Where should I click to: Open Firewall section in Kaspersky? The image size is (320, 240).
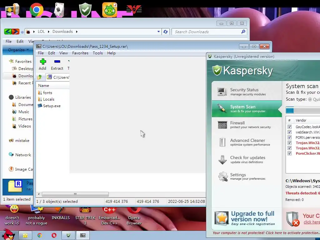[247, 124]
